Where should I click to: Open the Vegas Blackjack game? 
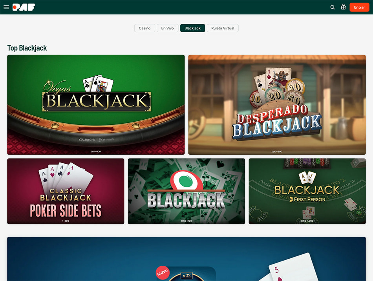pos(96,105)
